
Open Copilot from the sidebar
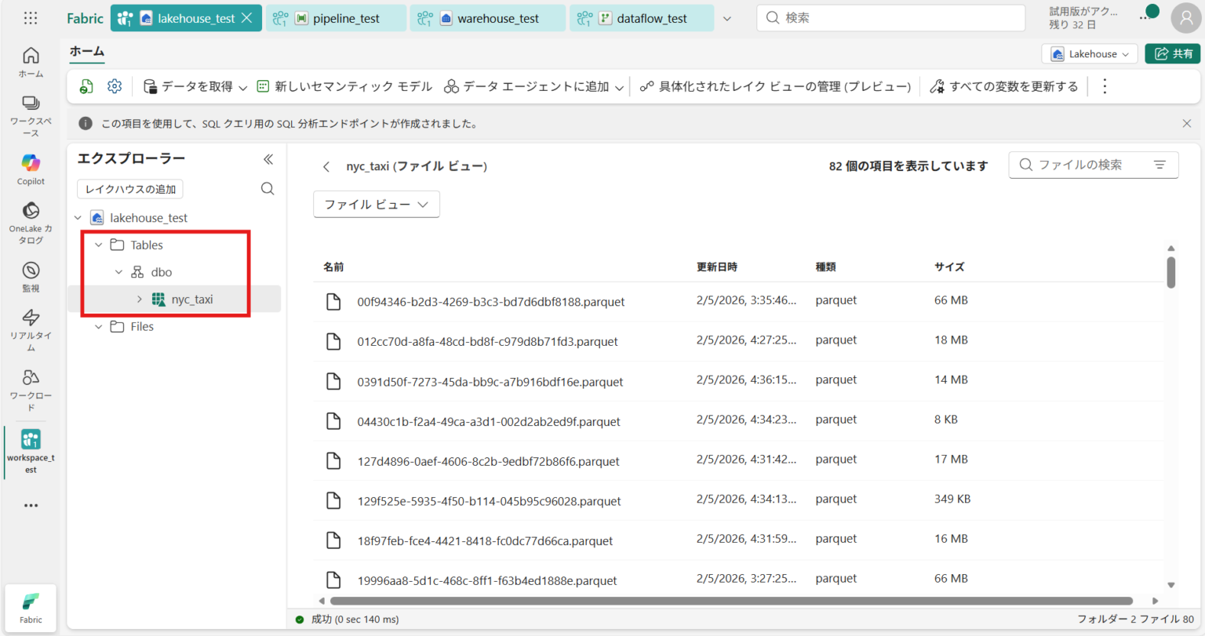(x=31, y=169)
